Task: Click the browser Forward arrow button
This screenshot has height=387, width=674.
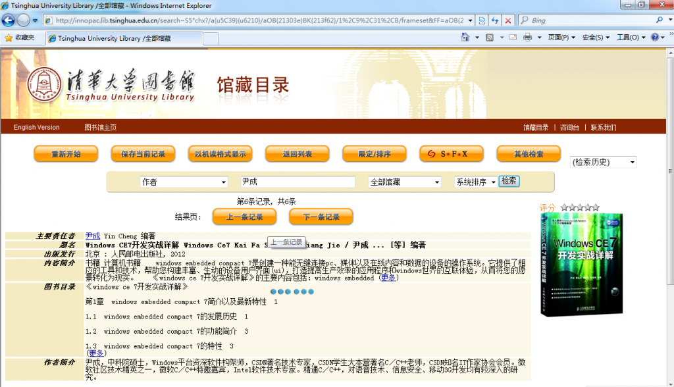Action: tap(23, 20)
